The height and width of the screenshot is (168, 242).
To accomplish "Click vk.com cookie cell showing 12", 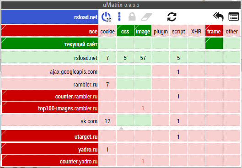I will coord(108,120).
